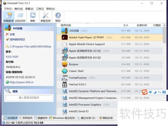Click the info icon in status bar
The width and height of the screenshot is (168, 126).
tap(4, 123)
